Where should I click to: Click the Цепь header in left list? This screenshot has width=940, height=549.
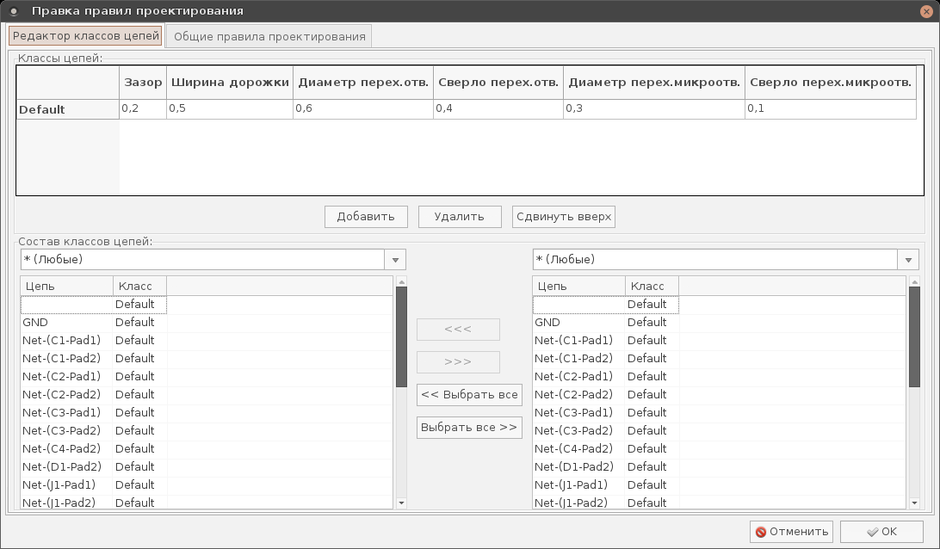click(x=66, y=286)
